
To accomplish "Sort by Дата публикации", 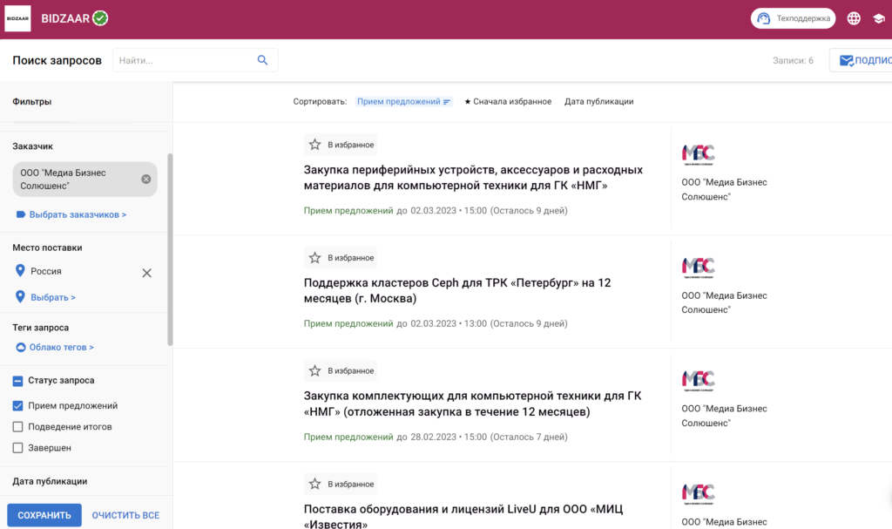I will pyautogui.click(x=598, y=102).
